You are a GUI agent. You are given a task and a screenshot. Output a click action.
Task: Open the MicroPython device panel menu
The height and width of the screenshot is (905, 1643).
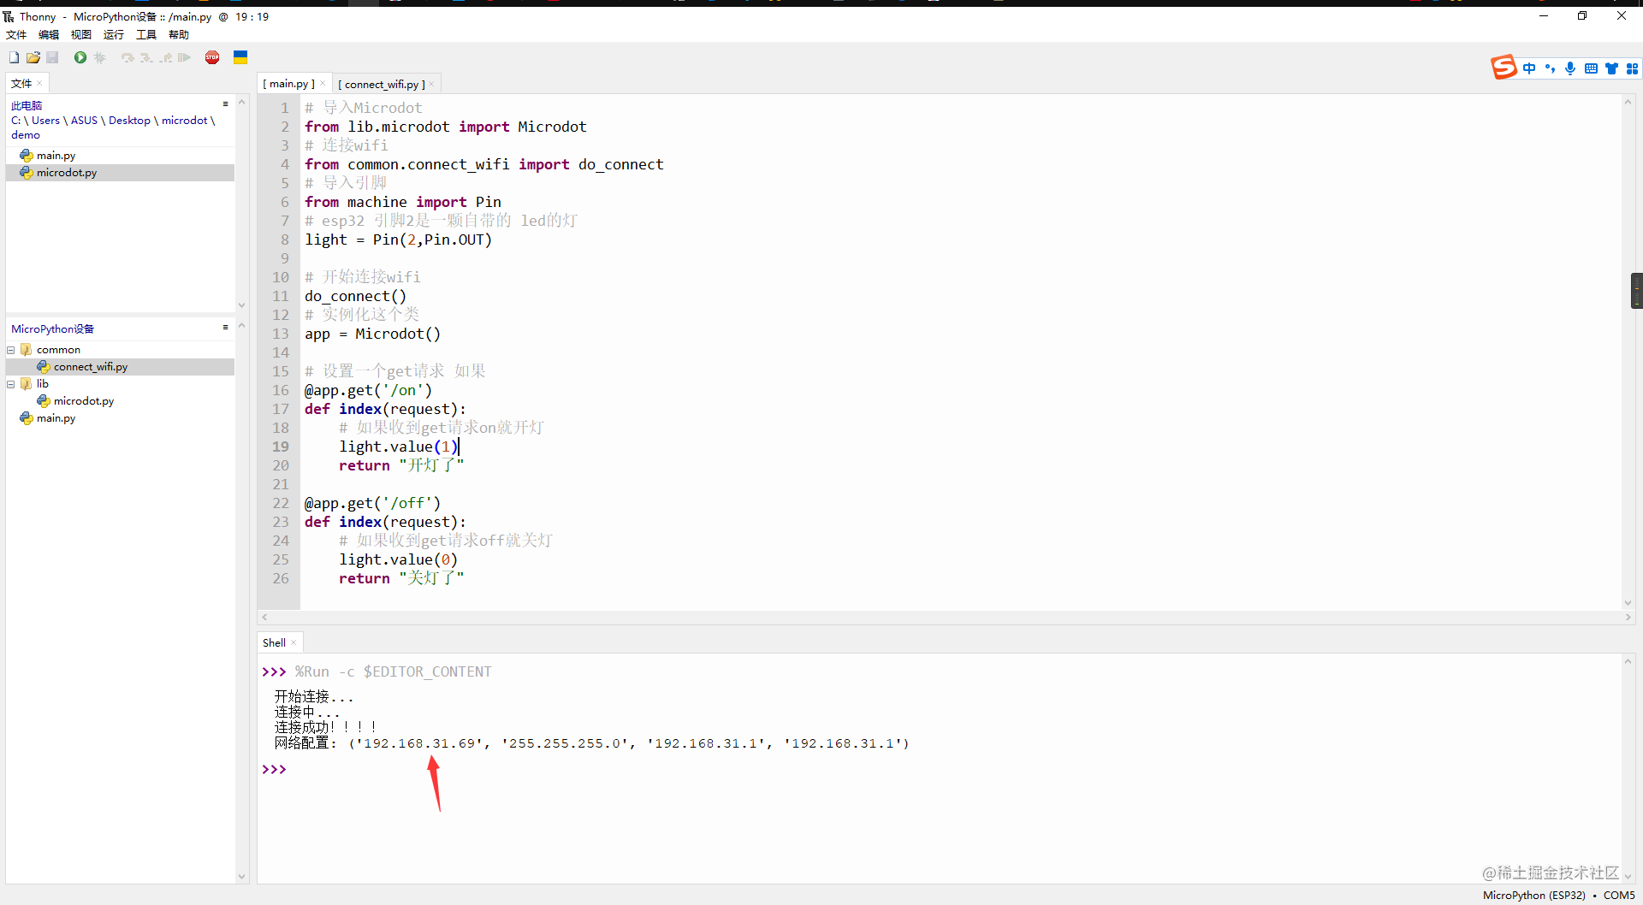(225, 328)
